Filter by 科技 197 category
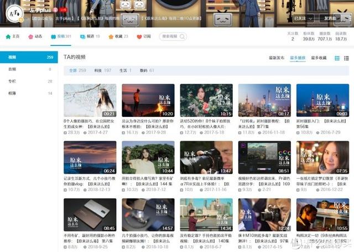This screenshot has height=252, width=354. 103,70
